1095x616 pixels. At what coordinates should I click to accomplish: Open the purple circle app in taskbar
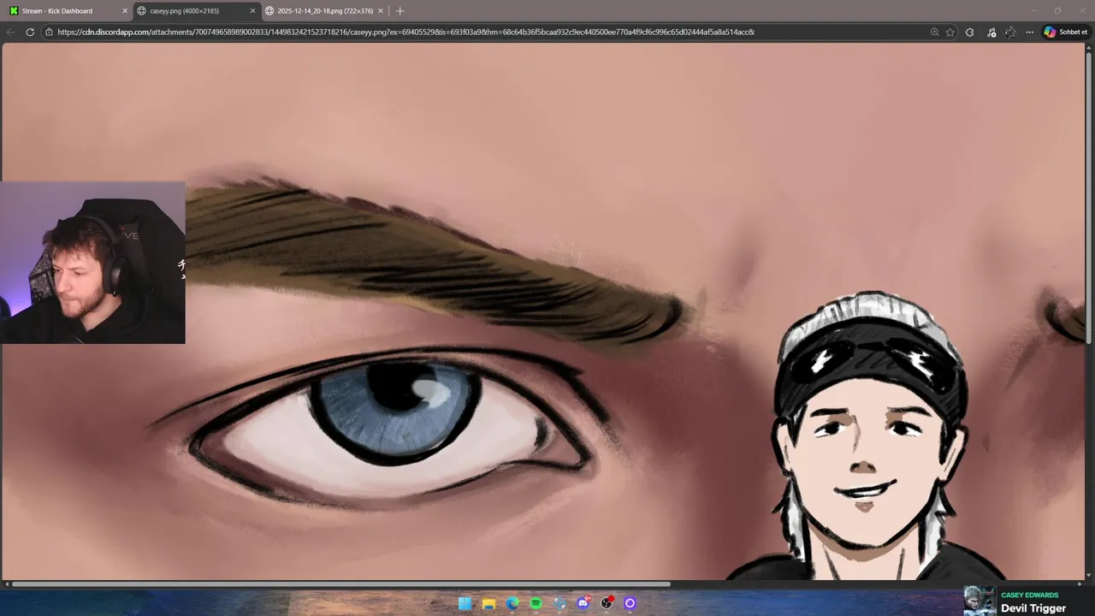630,603
